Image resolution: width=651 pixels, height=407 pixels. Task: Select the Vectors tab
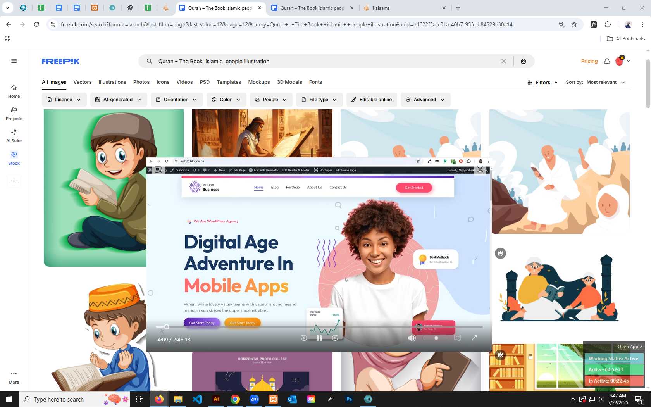pyautogui.click(x=83, y=82)
